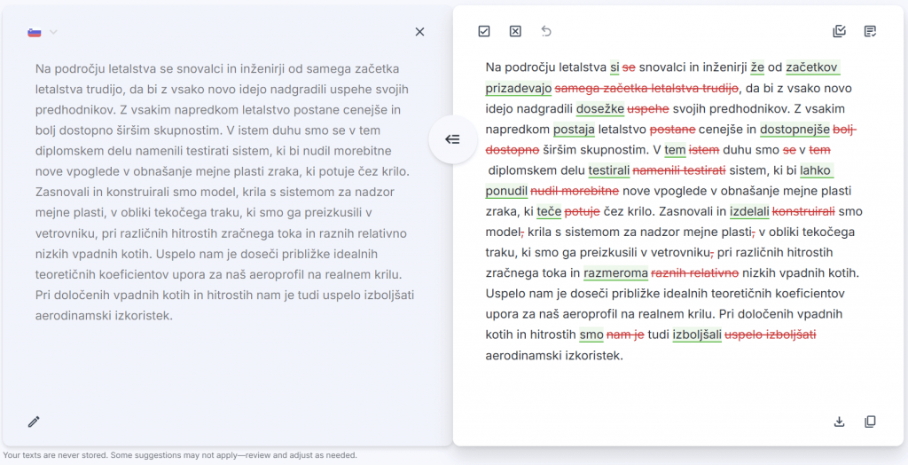Accept all suggestions checkmark icon
Viewport: 908px width, 465px height.
point(484,32)
